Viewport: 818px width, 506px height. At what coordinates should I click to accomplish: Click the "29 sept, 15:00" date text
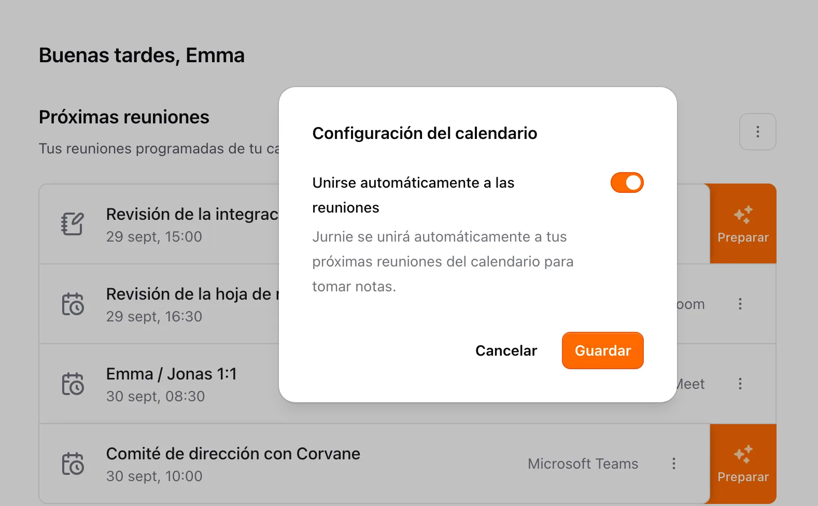154,237
